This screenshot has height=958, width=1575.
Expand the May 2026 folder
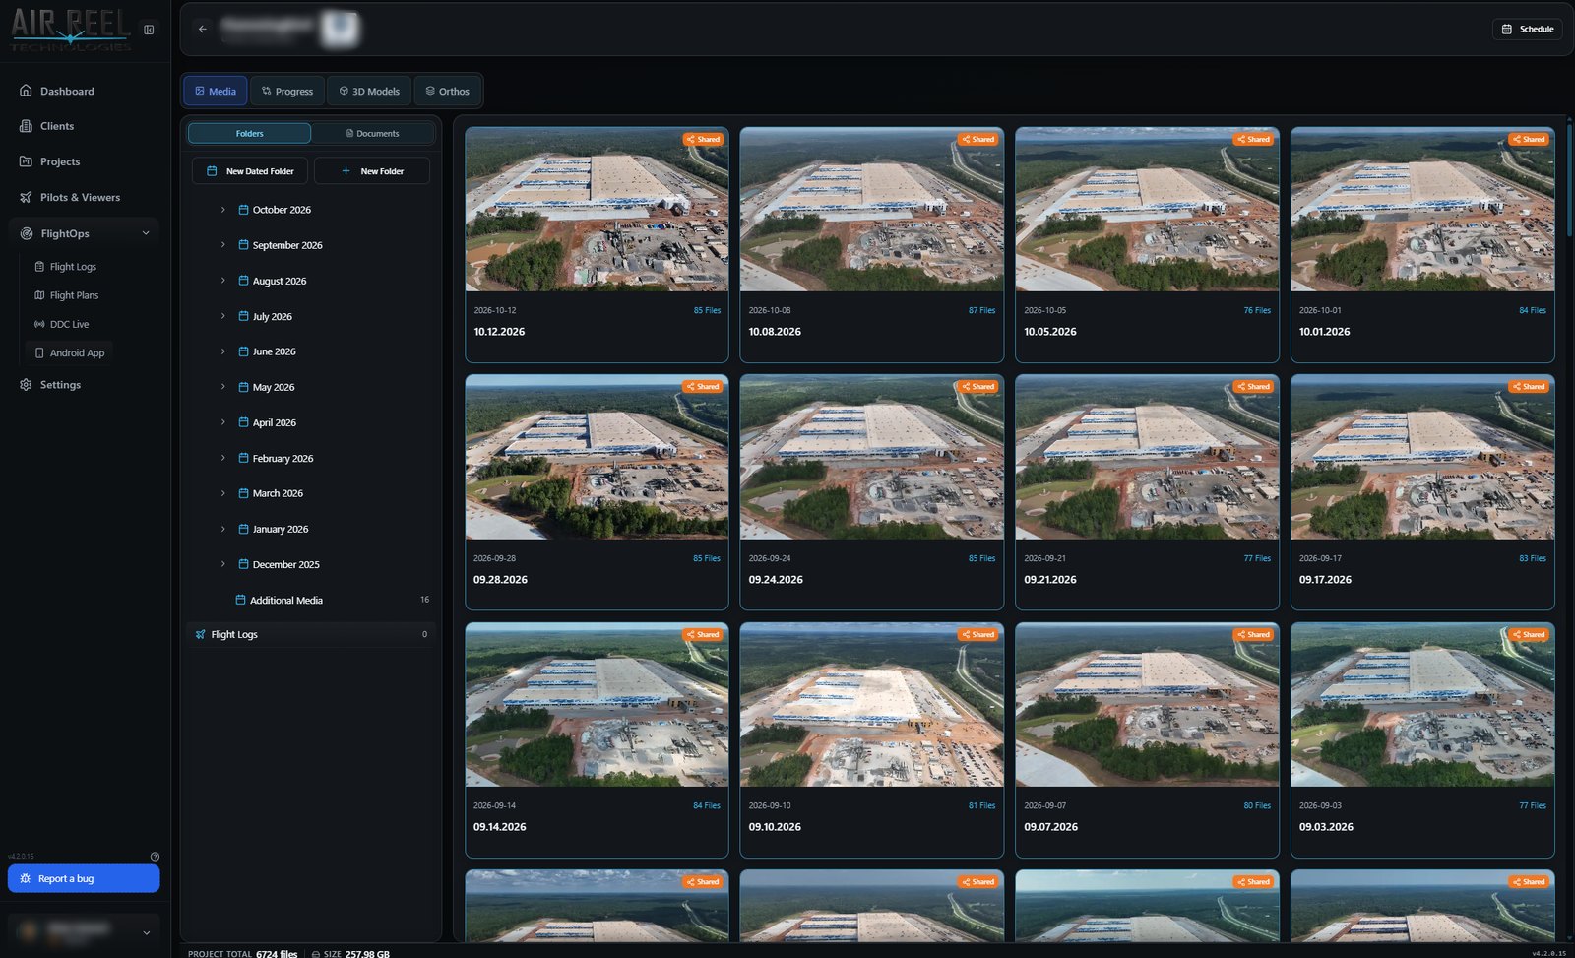coord(222,387)
